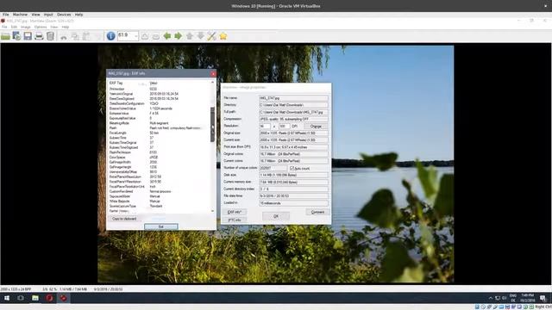Screen dimensions: 552x310
Task: Open IrfanView Edit menu
Action: point(14,27)
